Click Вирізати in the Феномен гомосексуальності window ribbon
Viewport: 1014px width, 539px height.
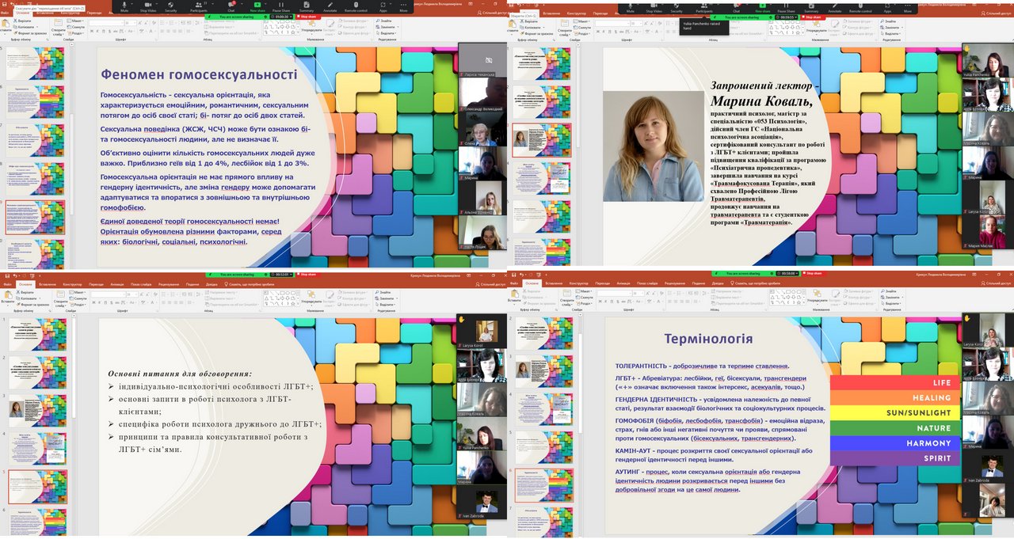pos(24,21)
